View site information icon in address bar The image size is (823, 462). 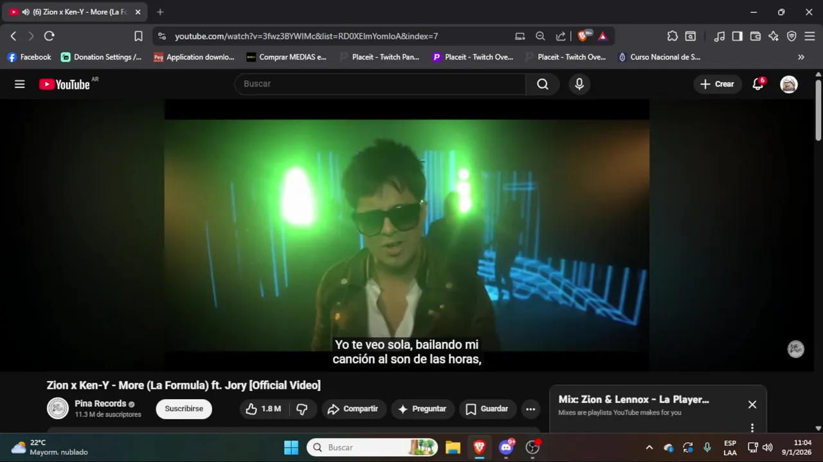click(x=162, y=36)
